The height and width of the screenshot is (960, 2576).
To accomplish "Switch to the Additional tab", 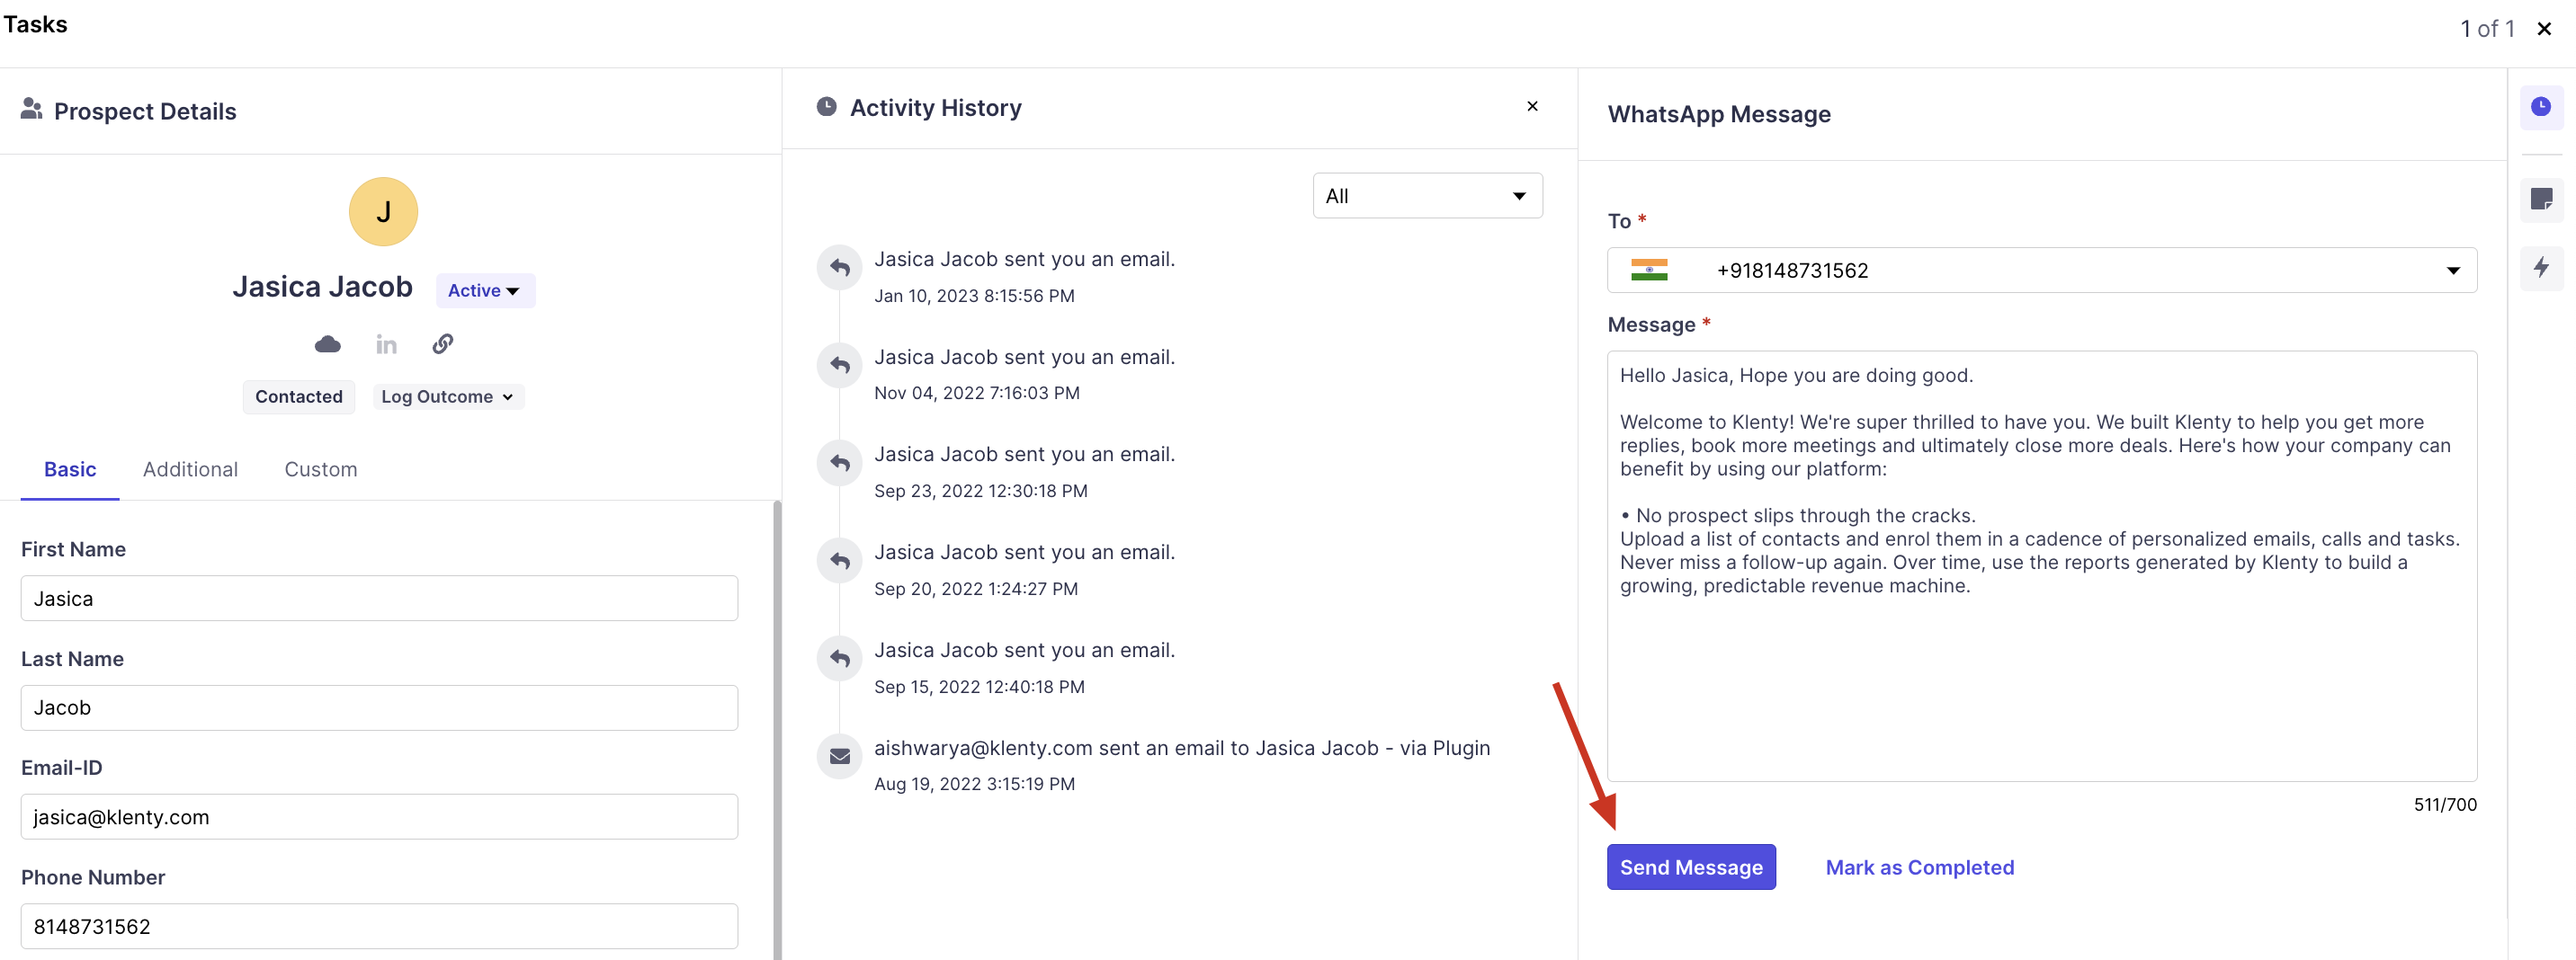I will click(190, 469).
